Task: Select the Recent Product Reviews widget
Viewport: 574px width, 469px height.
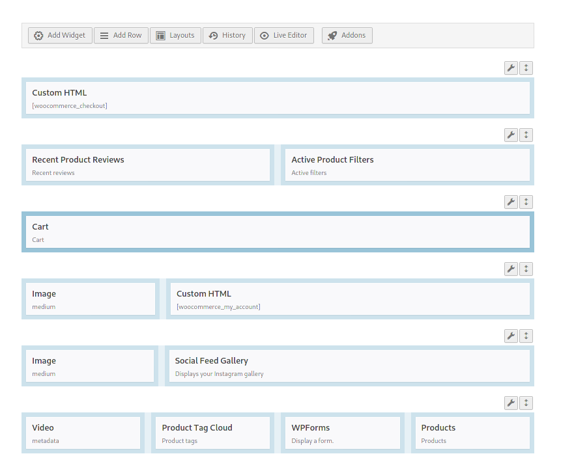Action: pyautogui.click(x=148, y=165)
